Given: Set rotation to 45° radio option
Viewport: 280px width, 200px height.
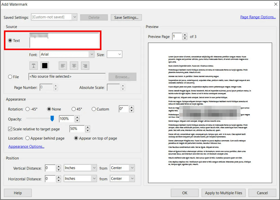Looking at the screenshot, I should point(74,109).
